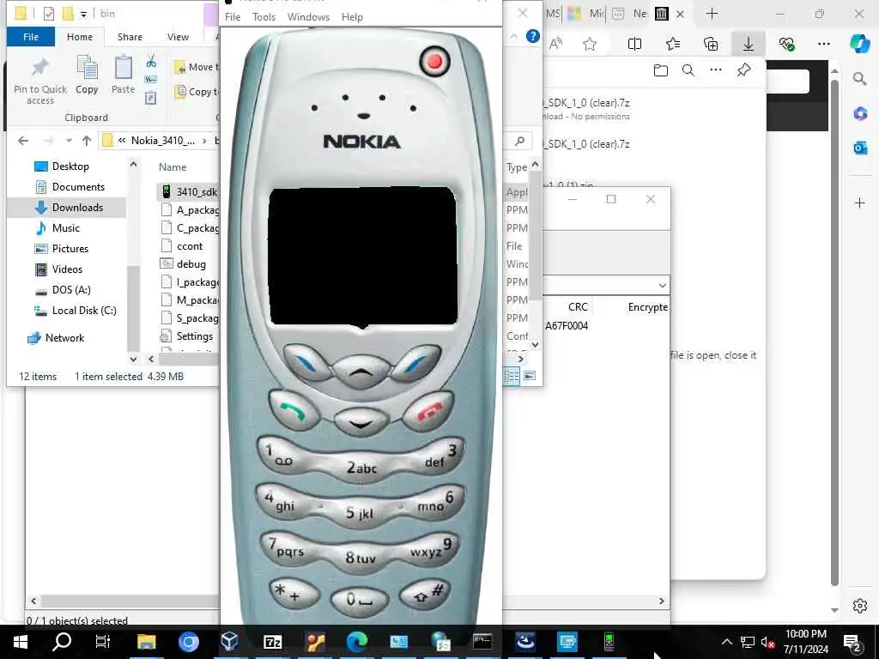Select Documents in navigation pane
The height and width of the screenshot is (659, 879).
(x=78, y=186)
